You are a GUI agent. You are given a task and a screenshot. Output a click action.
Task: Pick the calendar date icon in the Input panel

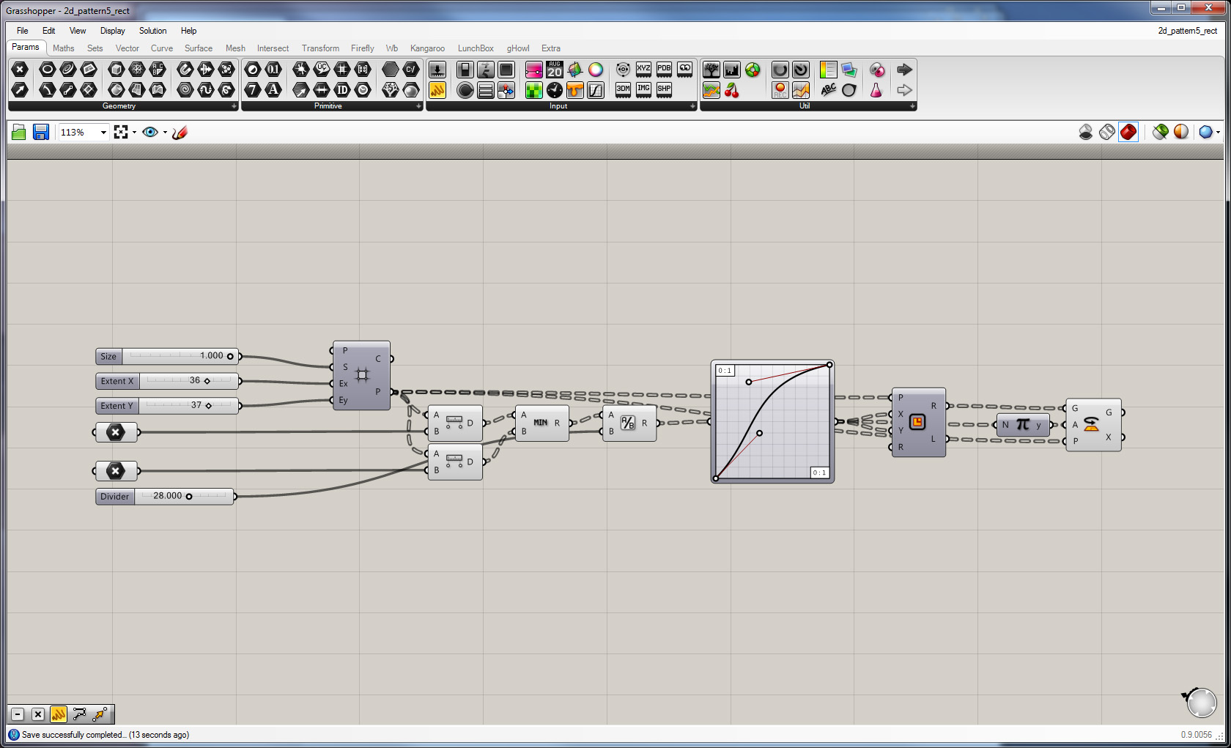(x=555, y=70)
